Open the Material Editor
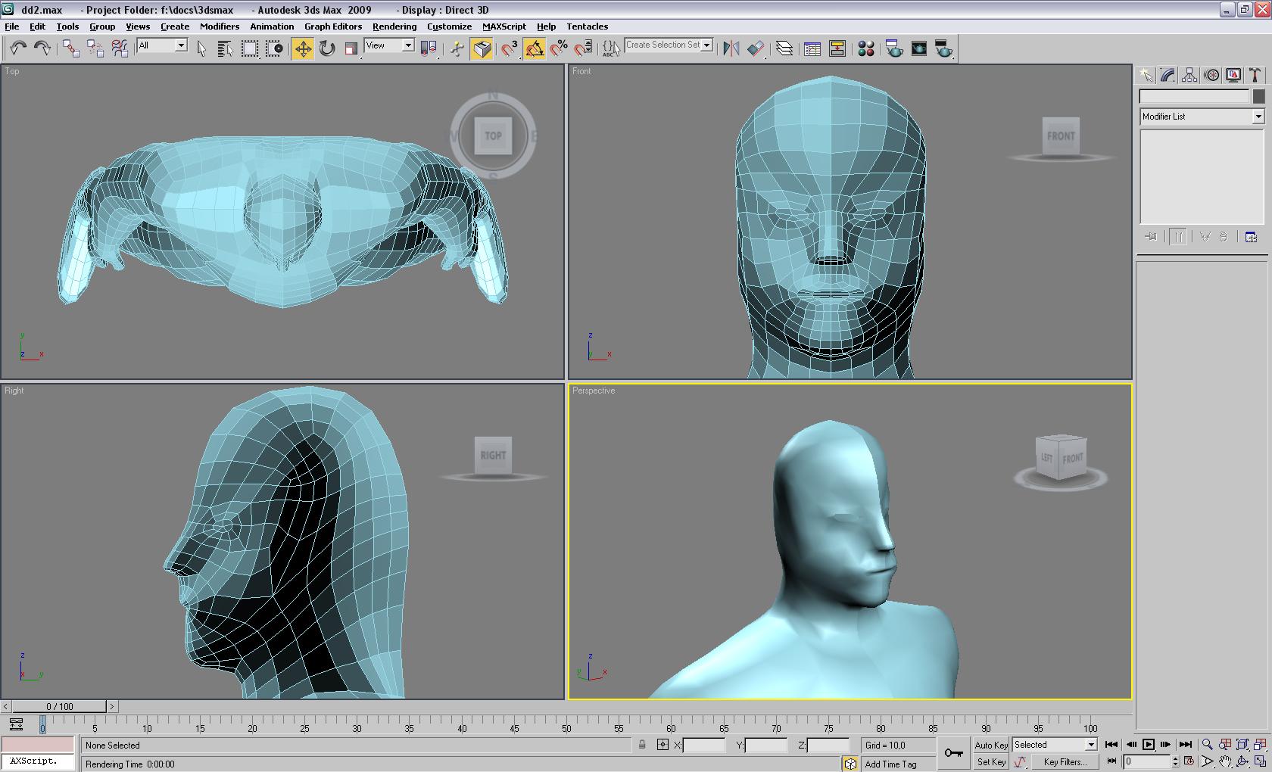The height and width of the screenshot is (772, 1272). pyautogui.click(x=866, y=48)
